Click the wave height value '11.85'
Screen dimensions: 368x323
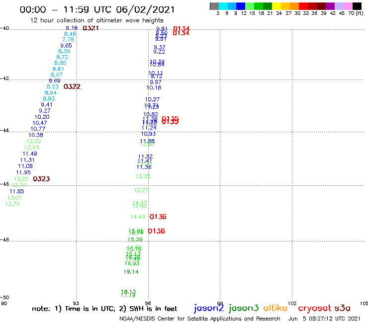coord(17,191)
